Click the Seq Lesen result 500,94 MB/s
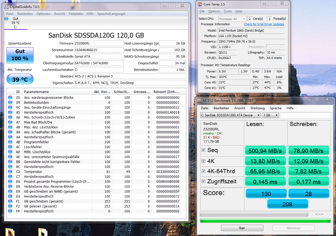 coord(265,151)
